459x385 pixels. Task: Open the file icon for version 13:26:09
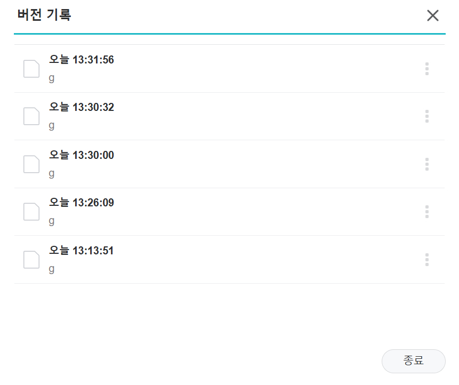31,212
